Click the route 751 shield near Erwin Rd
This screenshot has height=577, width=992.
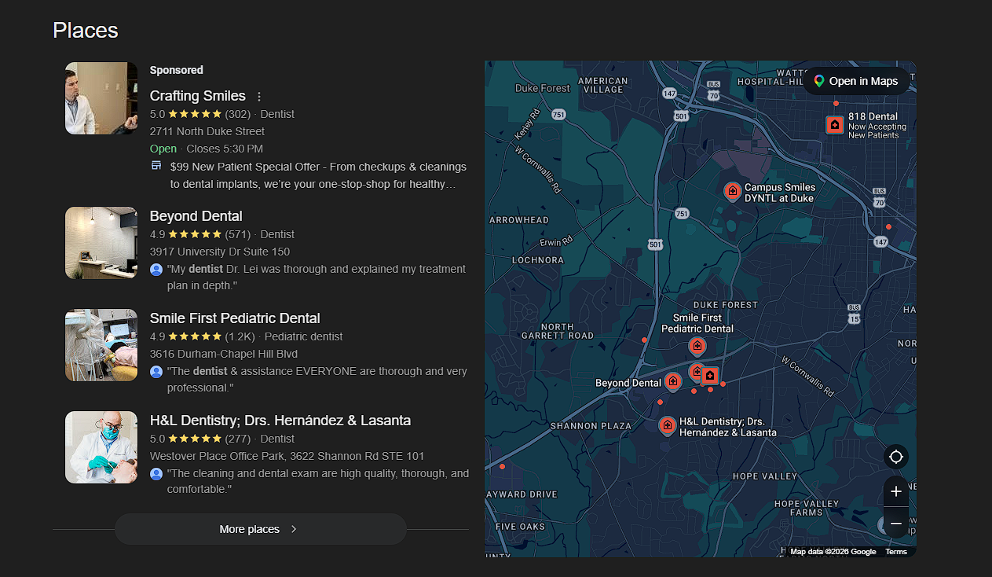pyautogui.click(x=682, y=214)
